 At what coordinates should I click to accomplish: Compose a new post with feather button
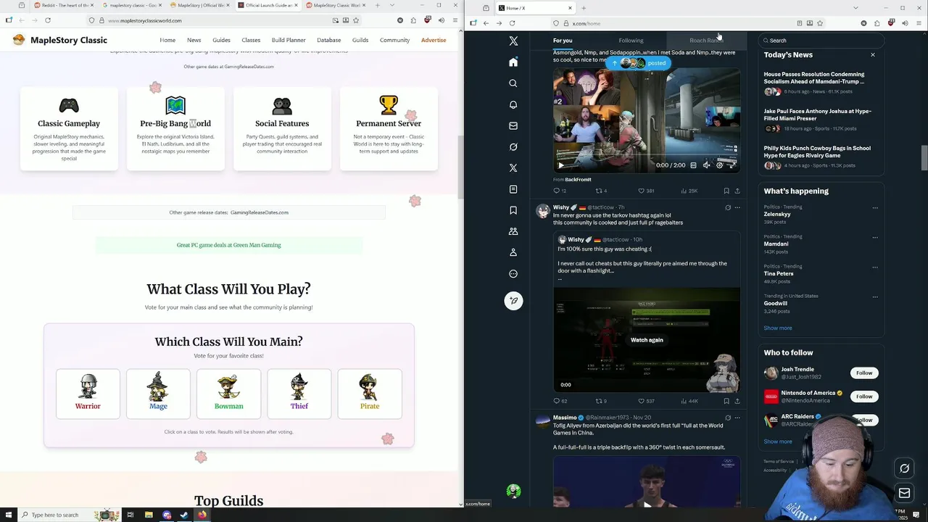point(513,301)
